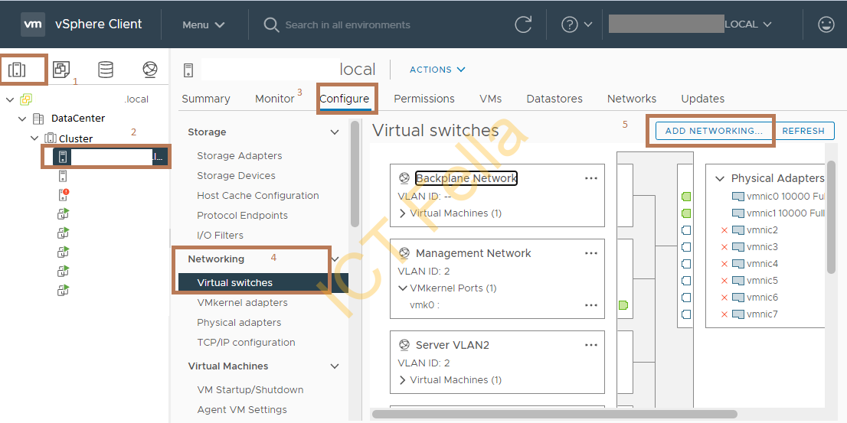Open Backplane Network options ellipsis
The height and width of the screenshot is (423, 847).
click(591, 178)
